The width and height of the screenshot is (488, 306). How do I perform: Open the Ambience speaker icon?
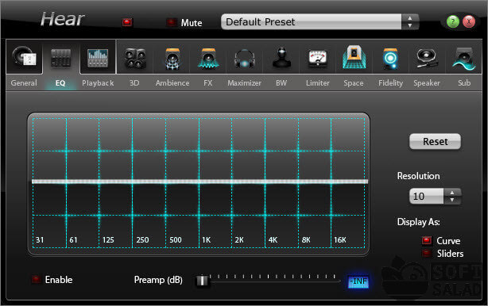pyautogui.click(x=172, y=59)
